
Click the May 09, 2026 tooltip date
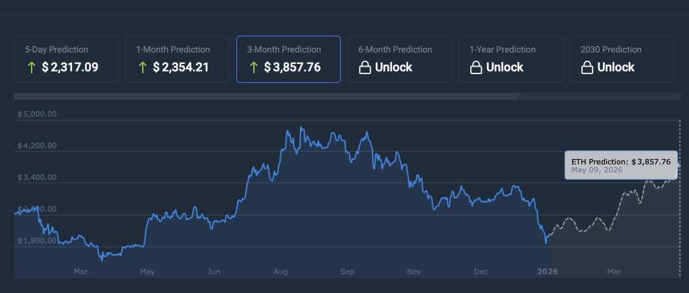point(597,170)
